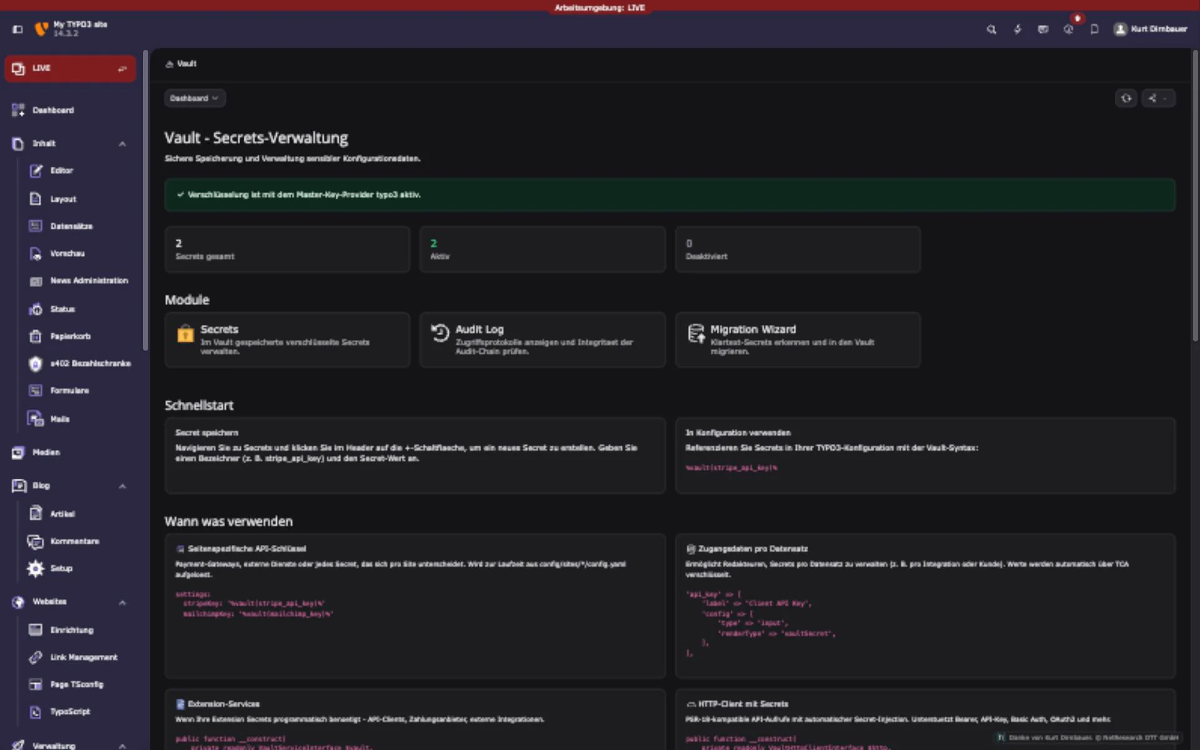
Task: Click the Vault breadcrumb lock icon
Action: point(169,64)
